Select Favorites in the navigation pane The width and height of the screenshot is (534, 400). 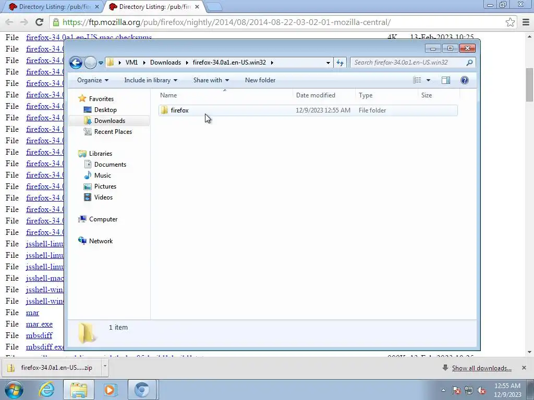[x=101, y=99]
